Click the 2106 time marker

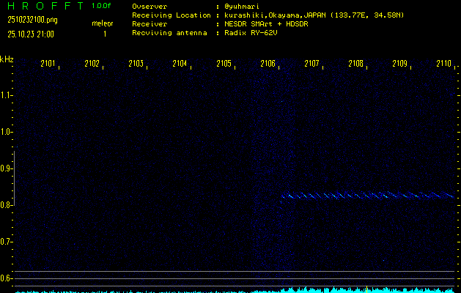point(268,64)
